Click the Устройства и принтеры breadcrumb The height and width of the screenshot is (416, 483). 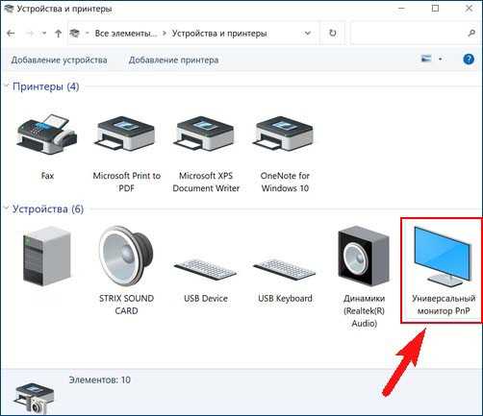tap(219, 34)
